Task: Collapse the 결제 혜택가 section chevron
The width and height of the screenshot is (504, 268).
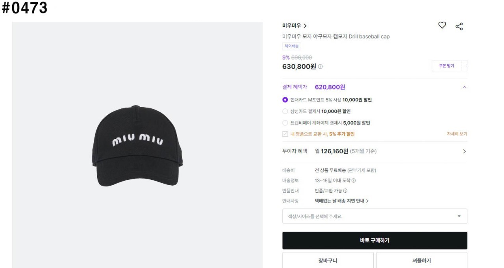Action: pos(464,87)
